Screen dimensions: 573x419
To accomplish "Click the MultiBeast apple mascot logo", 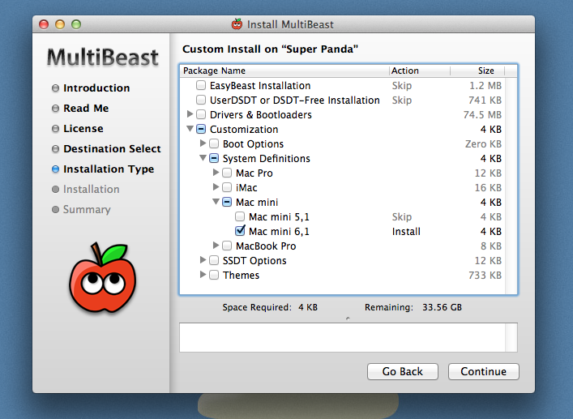I will point(103,278).
